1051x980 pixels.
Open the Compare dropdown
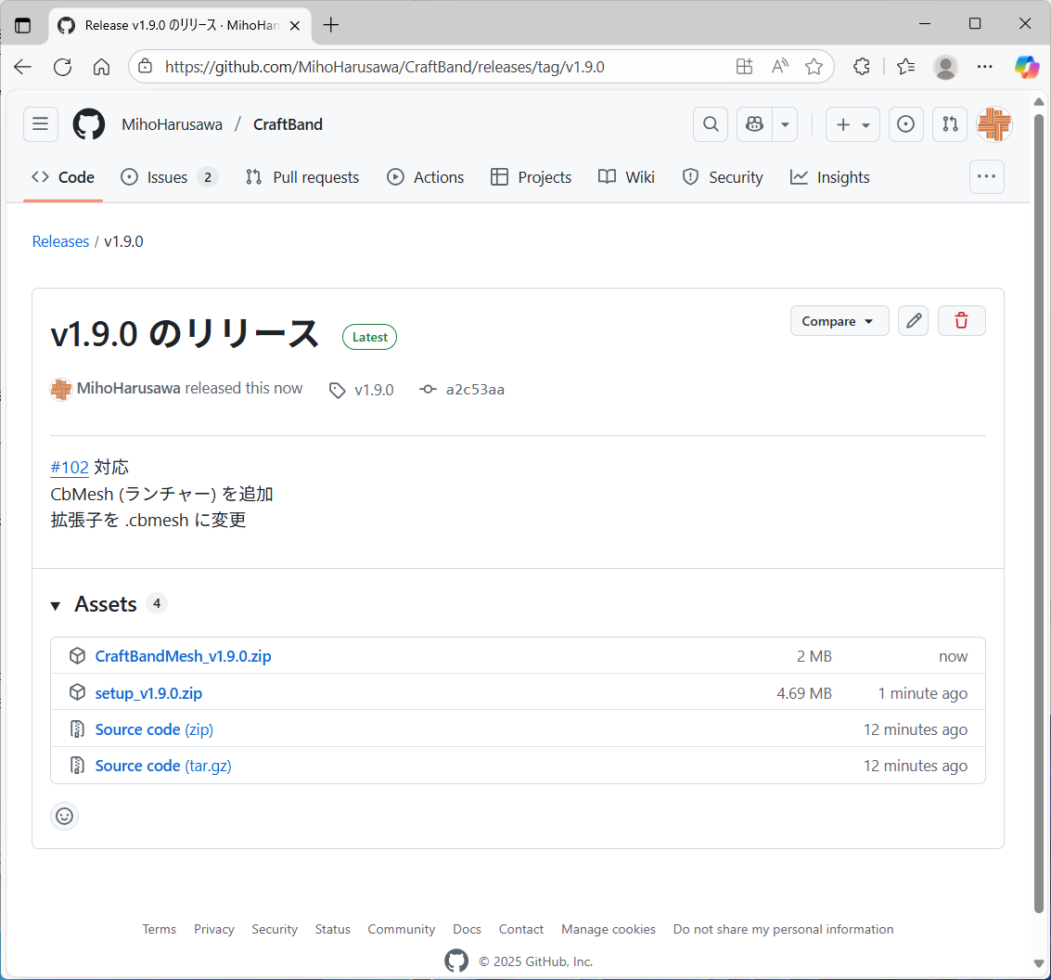[839, 321]
